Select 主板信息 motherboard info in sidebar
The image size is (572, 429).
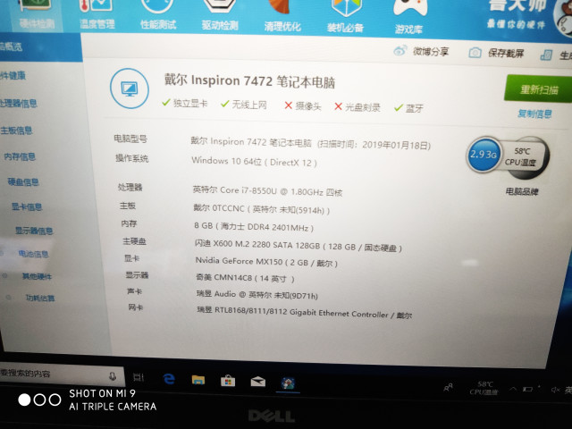[16, 130]
